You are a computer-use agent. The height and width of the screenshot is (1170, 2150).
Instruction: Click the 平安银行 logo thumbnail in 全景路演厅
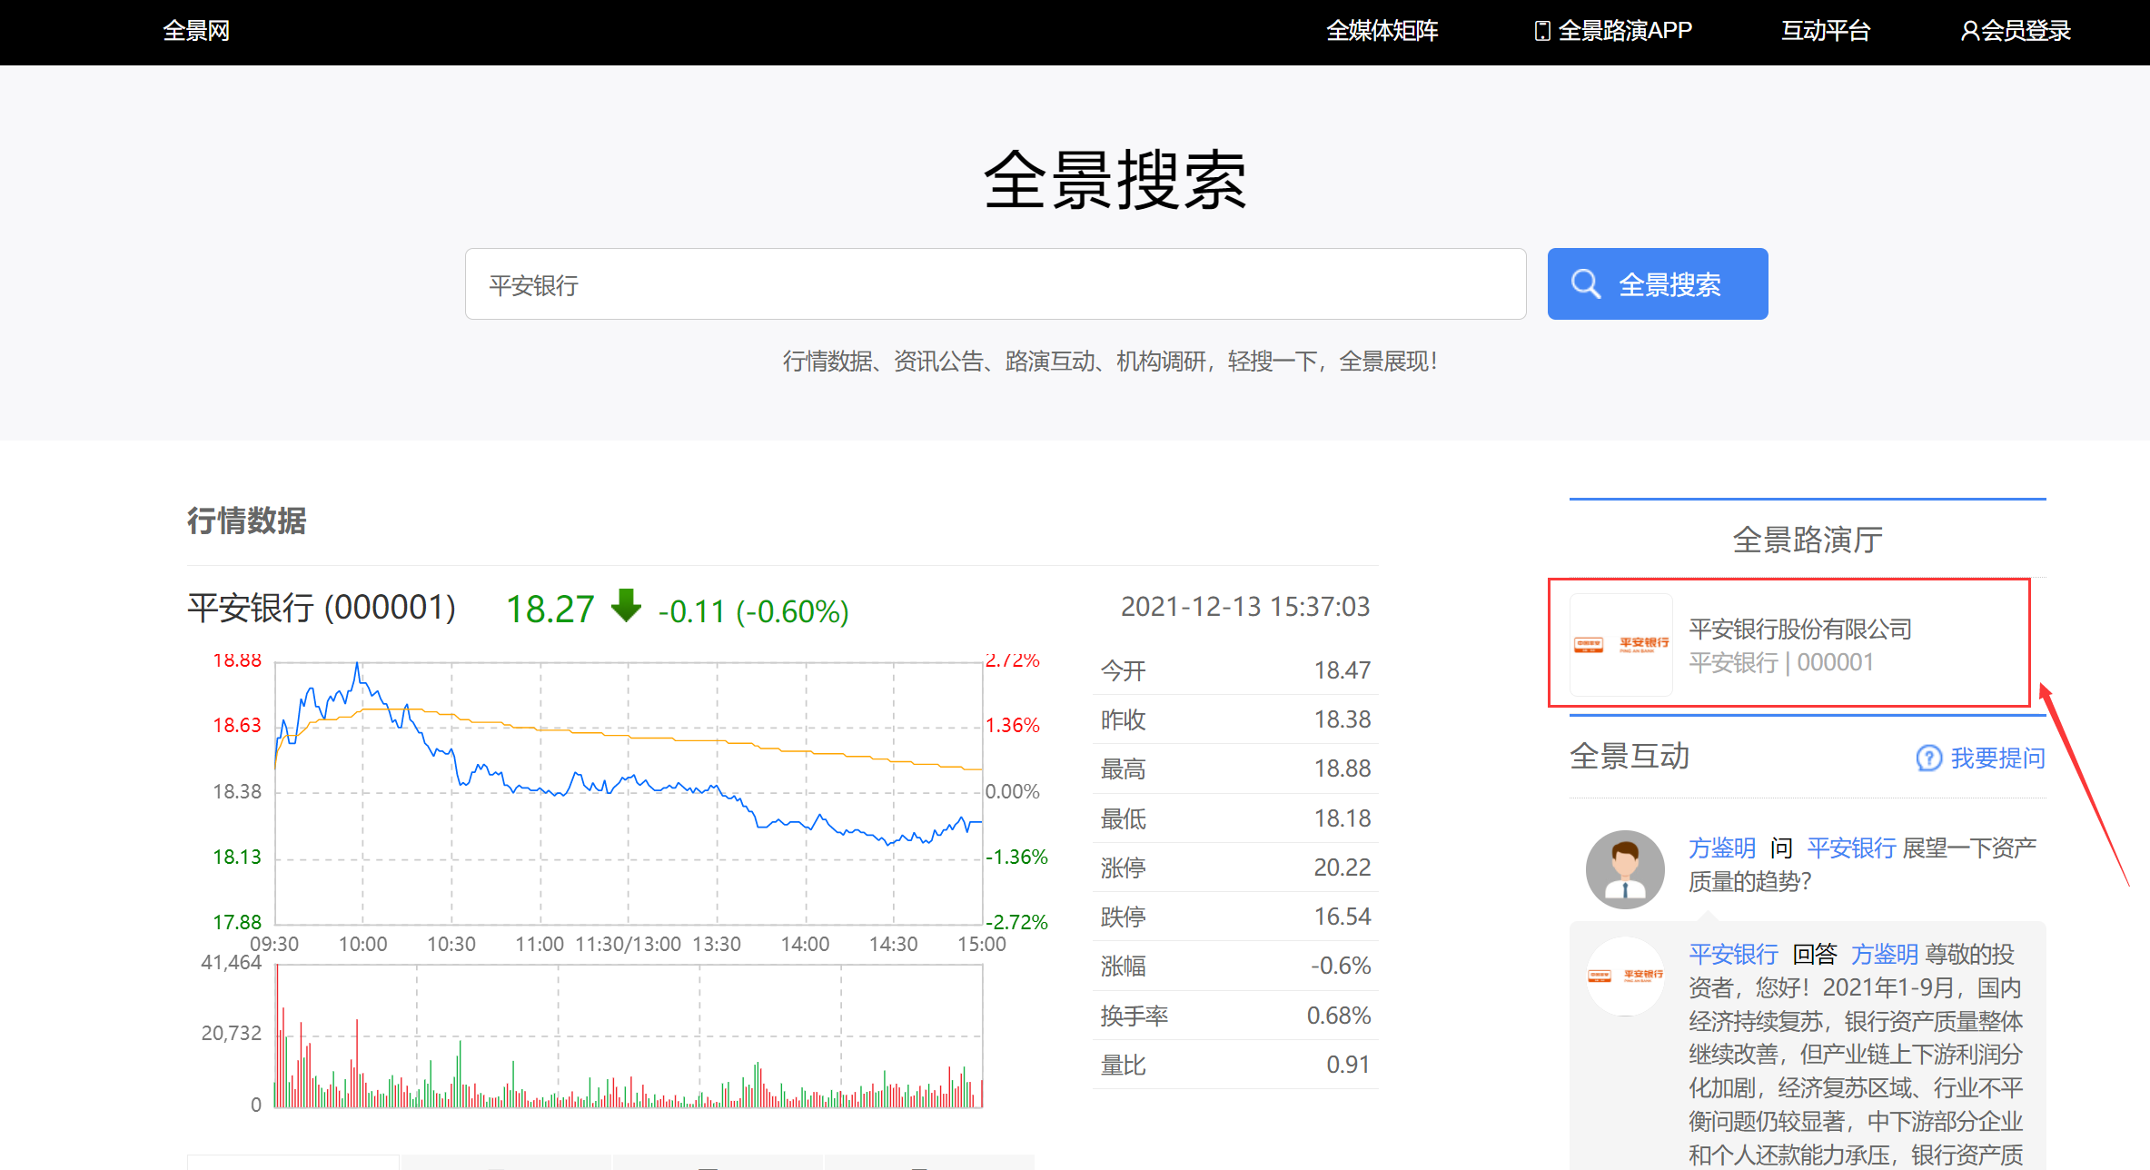(x=1621, y=645)
